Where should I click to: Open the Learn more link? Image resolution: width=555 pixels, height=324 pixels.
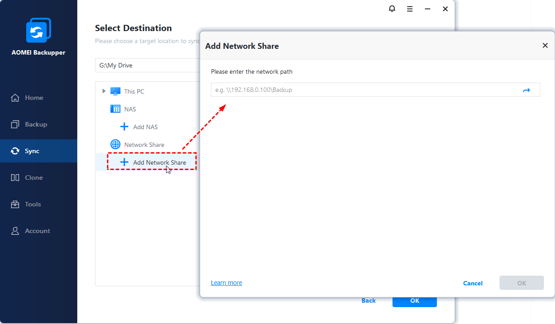point(226,283)
